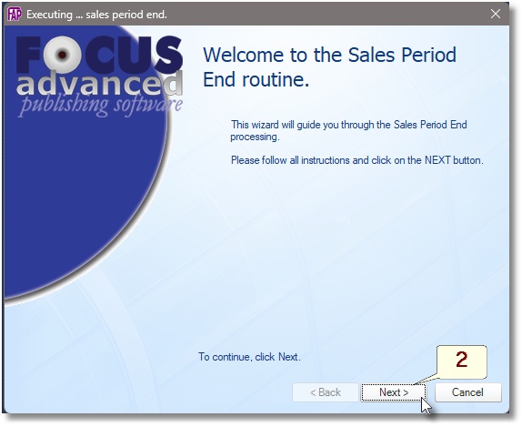Click the 'Please follow all instructions' sentence

356,160
